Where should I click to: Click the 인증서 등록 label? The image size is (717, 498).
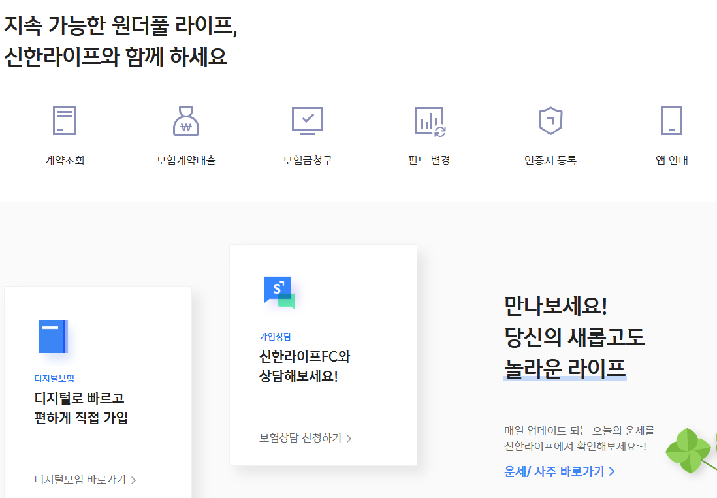pos(550,161)
